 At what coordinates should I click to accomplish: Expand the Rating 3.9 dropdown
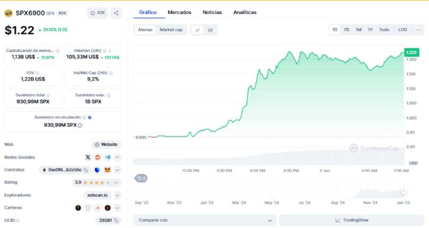[x=116, y=182]
